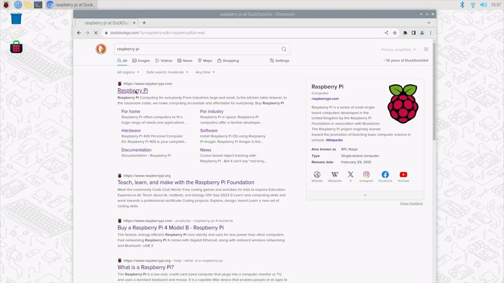Switch to the Shopping tab
Viewport: 504px width, 283px height.
[228, 61]
